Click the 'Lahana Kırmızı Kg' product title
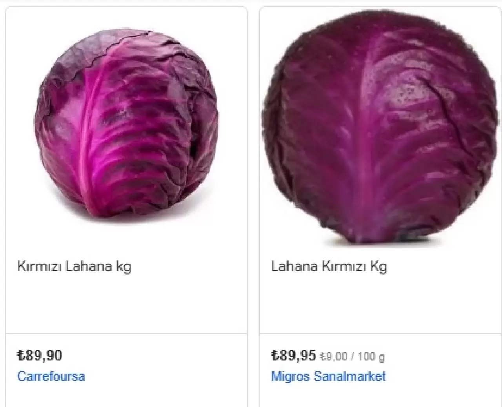This screenshot has height=407, width=502. (x=329, y=267)
